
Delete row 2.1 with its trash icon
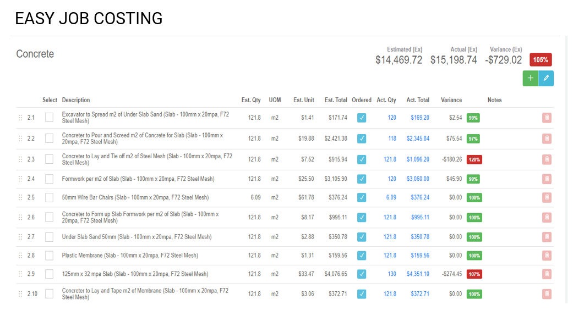(547, 118)
